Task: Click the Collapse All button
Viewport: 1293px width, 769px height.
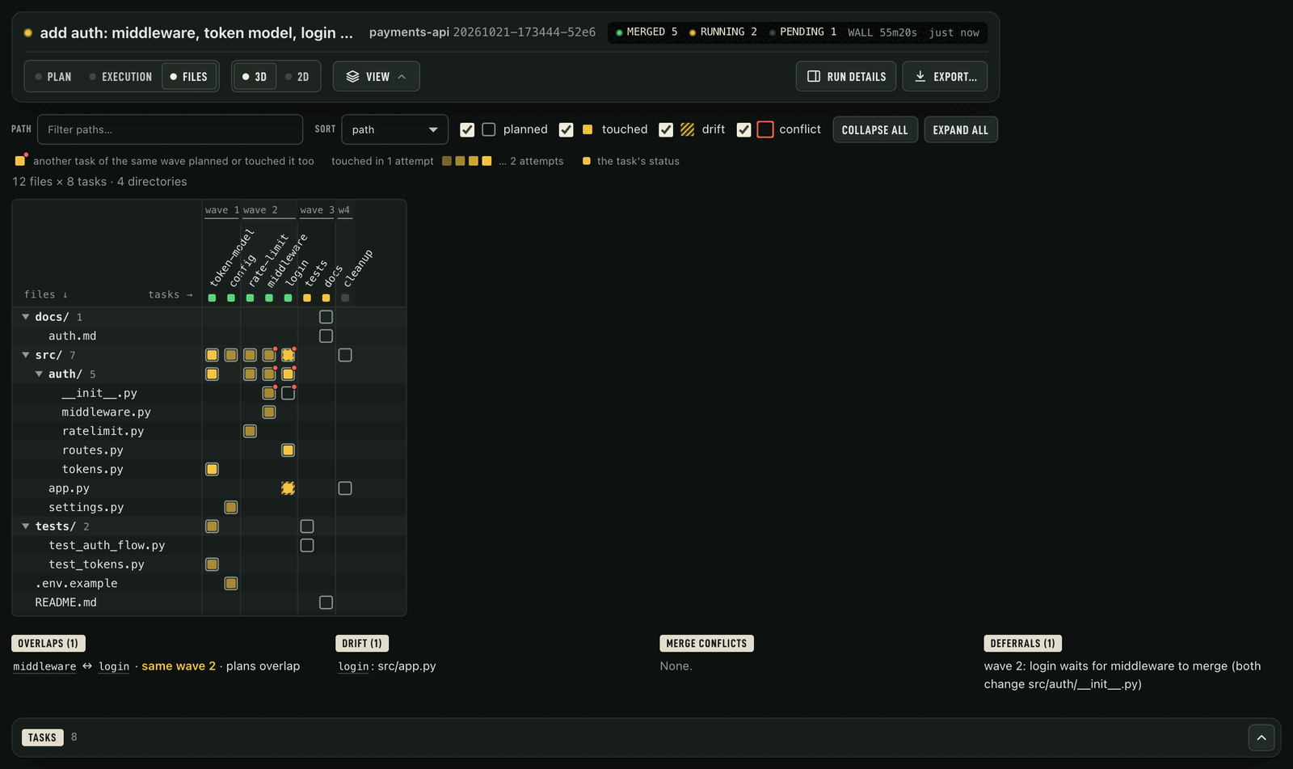Action: 875,129
